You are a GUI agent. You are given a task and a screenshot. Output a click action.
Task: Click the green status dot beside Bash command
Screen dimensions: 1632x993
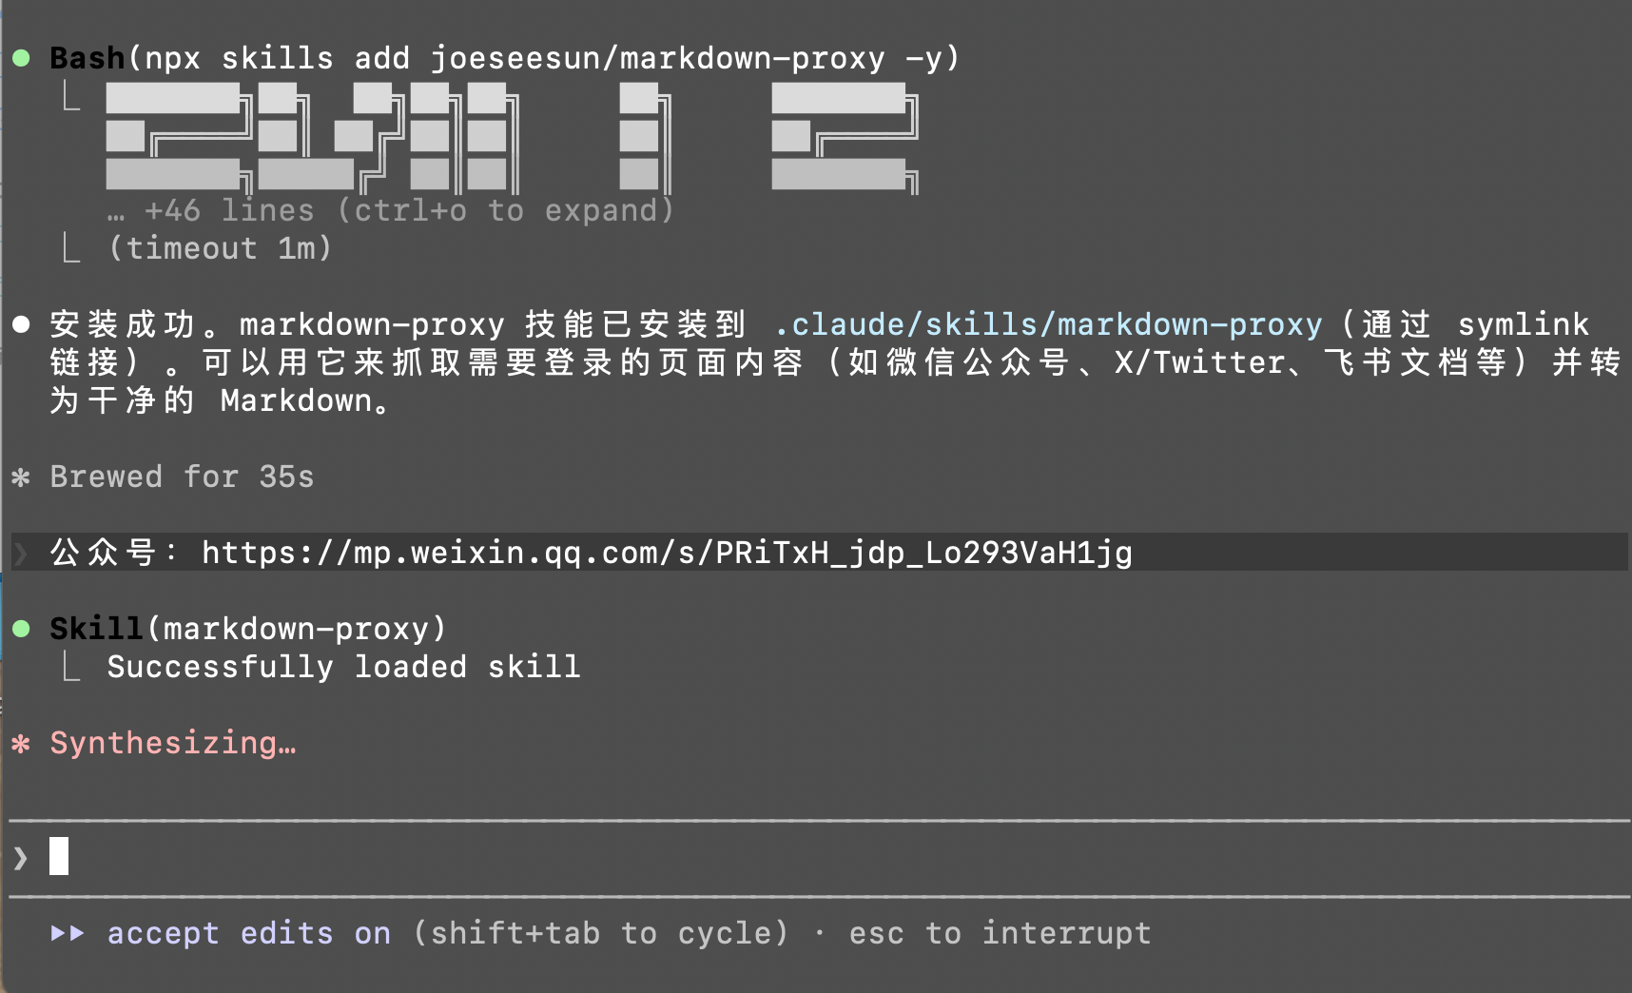coord(21,59)
